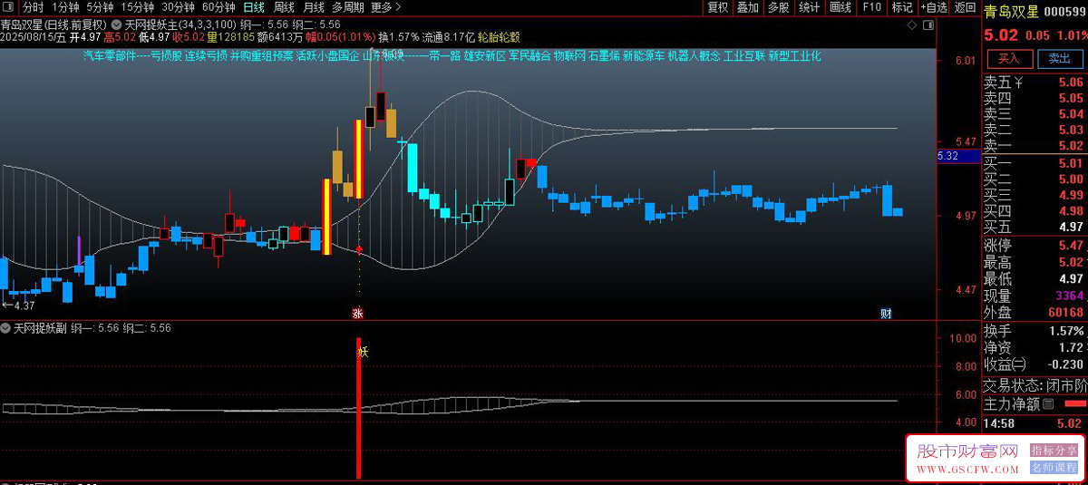Screen dimensions: 1088x485
Task: Click the 新能源车 concept tag
Action: (x=644, y=55)
